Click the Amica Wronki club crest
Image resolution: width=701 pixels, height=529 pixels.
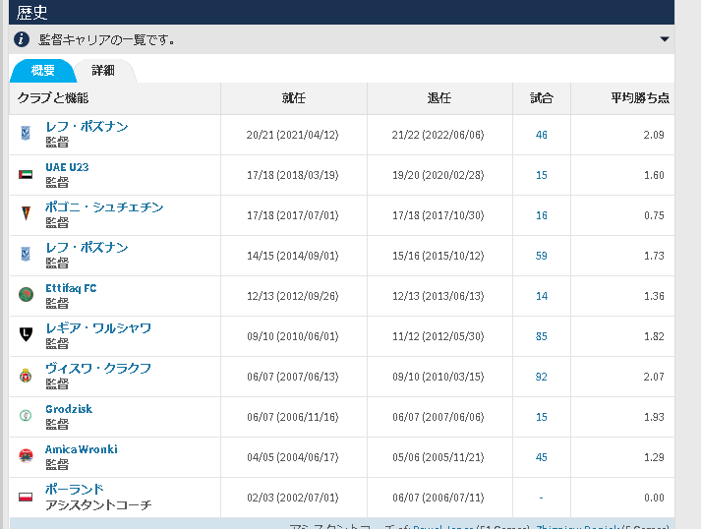pos(26,456)
